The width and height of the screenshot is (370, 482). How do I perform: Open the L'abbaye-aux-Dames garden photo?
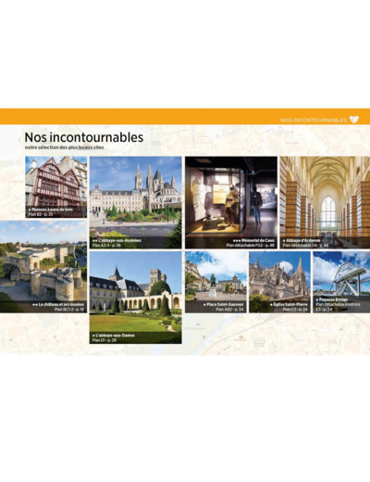135,298
